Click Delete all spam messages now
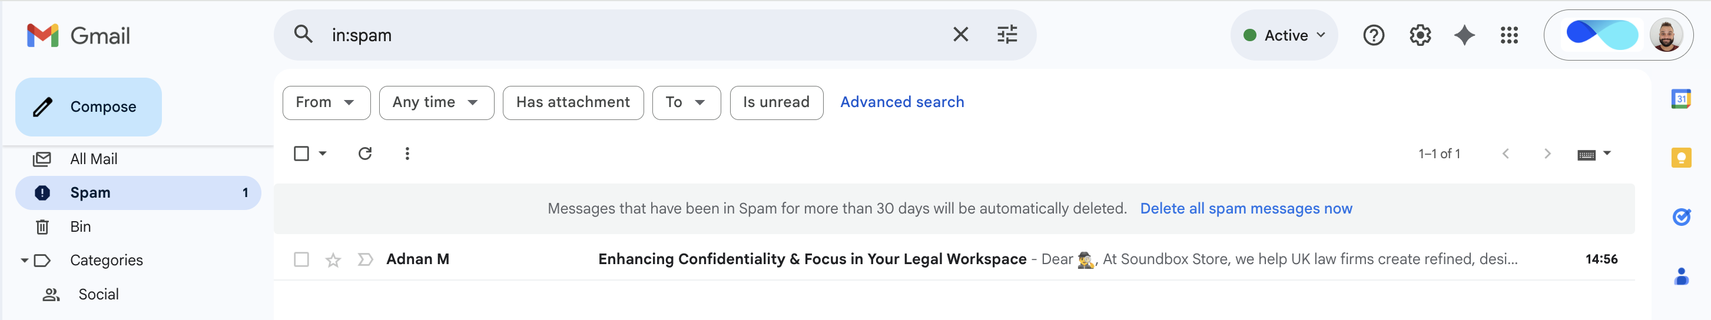This screenshot has width=1711, height=320. (x=1245, y=208)
